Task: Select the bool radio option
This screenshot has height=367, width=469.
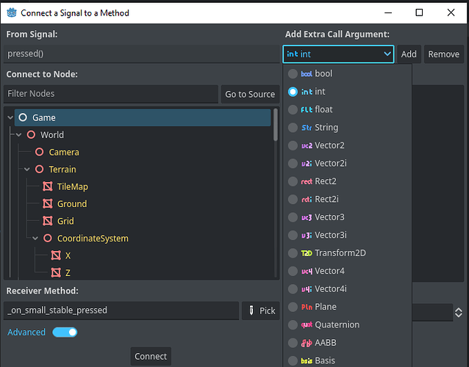Action: click(x=293, y=74)
